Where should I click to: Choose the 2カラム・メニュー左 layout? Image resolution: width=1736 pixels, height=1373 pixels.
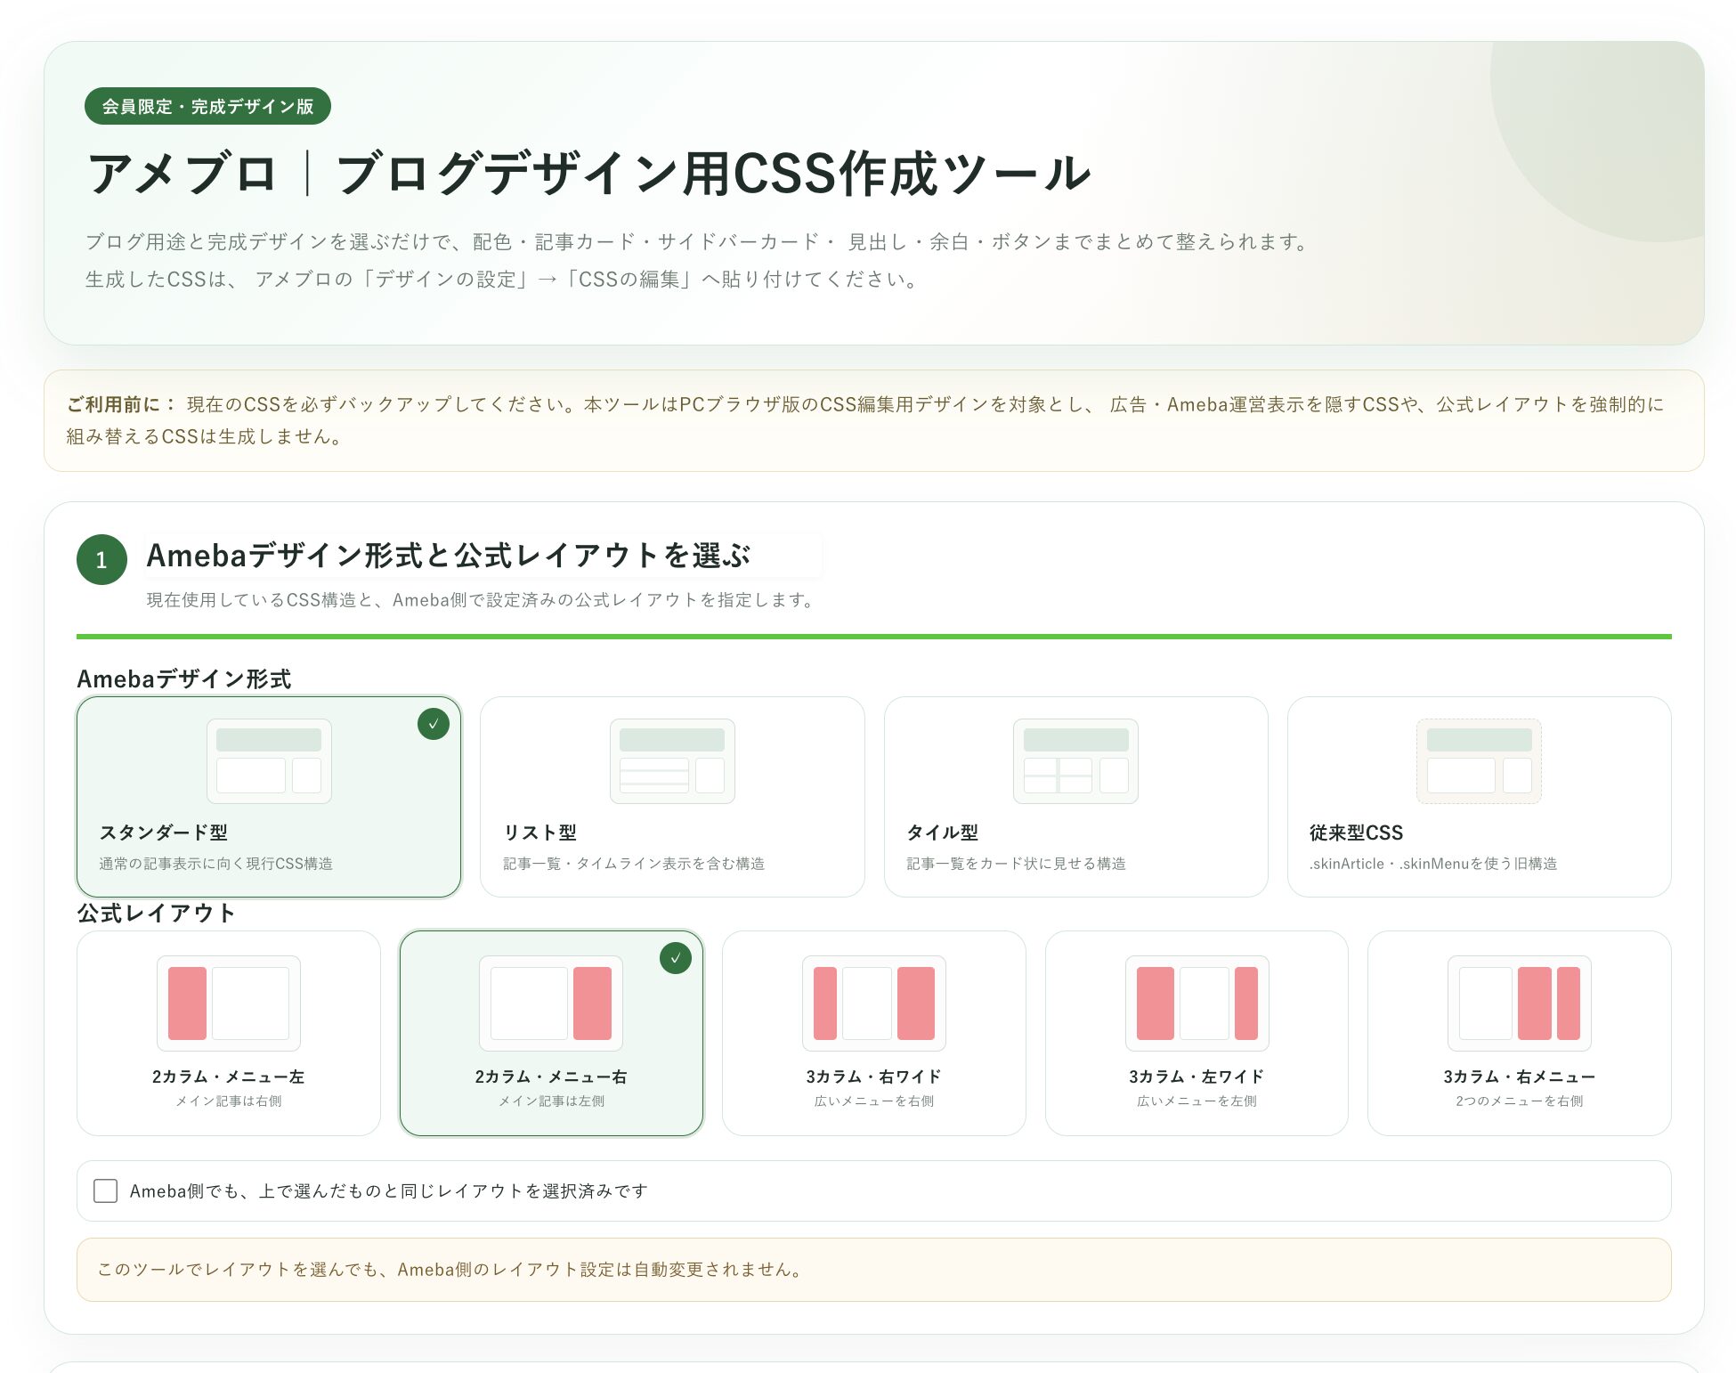[229, 1033]
